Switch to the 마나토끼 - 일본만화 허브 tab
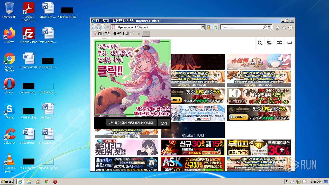The width and height of the screenshot is (329, 185). 117,34
